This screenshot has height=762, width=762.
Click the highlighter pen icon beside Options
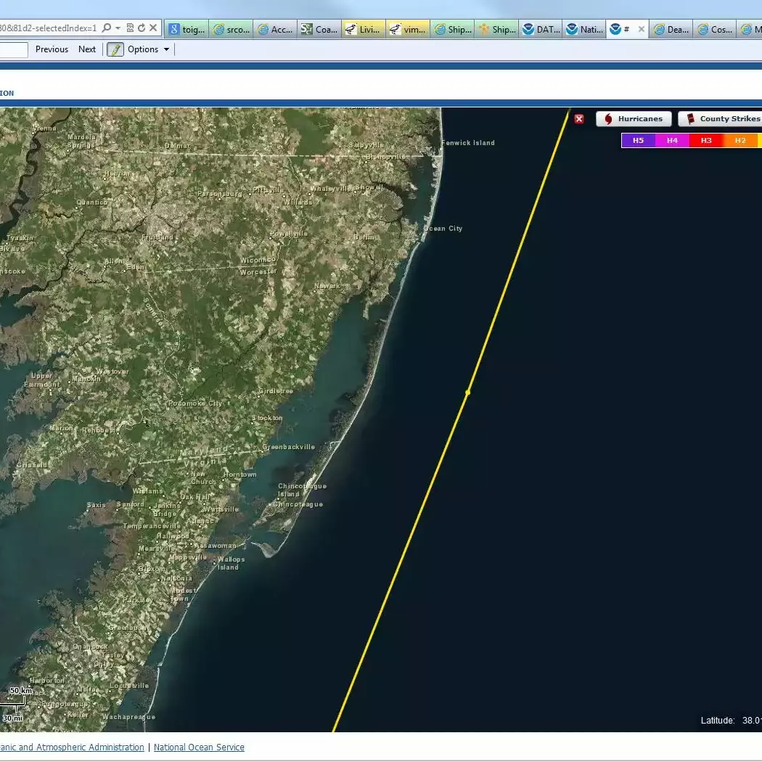(115, 49)
